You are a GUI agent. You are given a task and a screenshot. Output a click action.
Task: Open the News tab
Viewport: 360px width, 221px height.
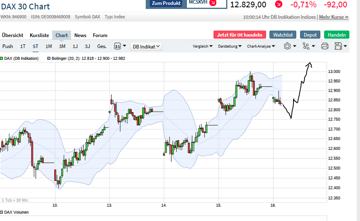tap(80, 35)
